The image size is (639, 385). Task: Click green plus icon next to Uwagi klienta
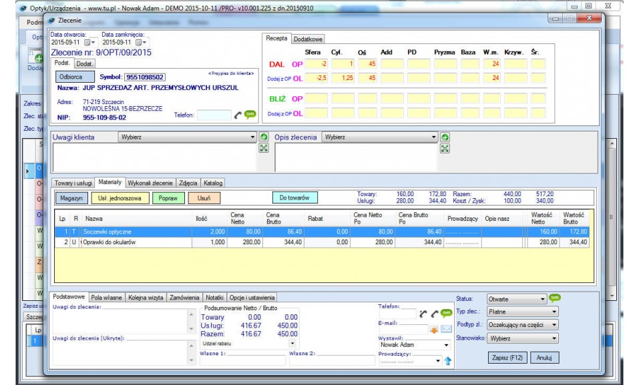264,137
